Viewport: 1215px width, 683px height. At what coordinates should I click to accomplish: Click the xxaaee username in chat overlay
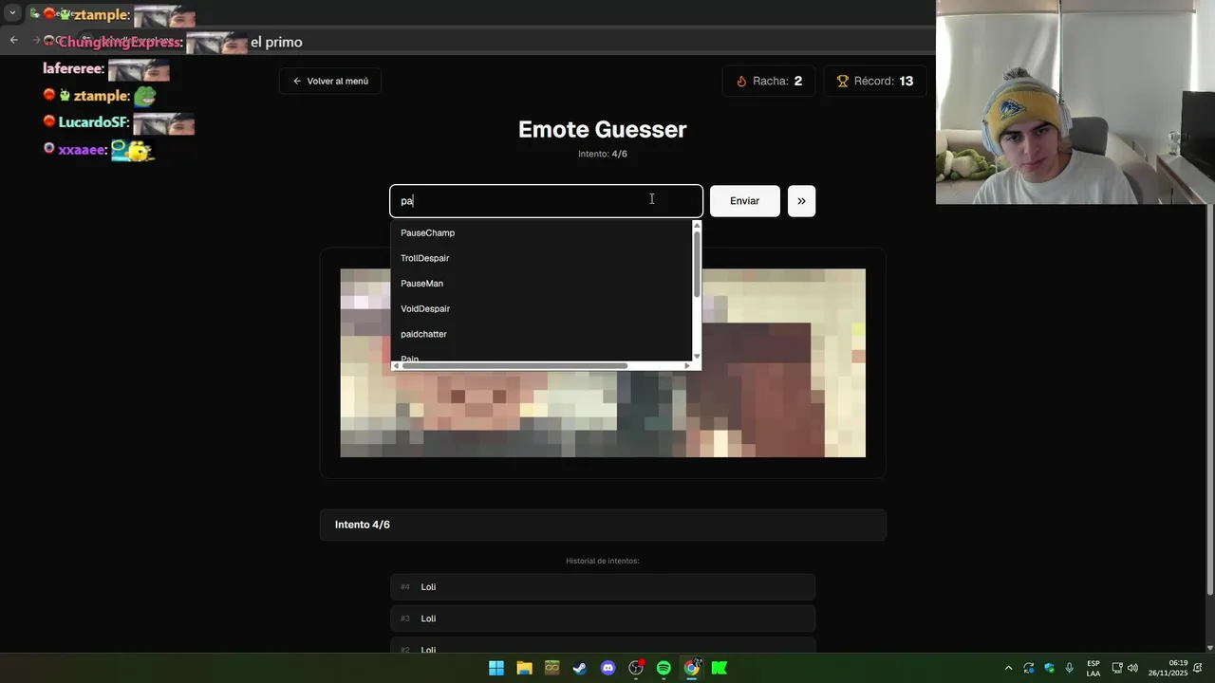(82, 150)
